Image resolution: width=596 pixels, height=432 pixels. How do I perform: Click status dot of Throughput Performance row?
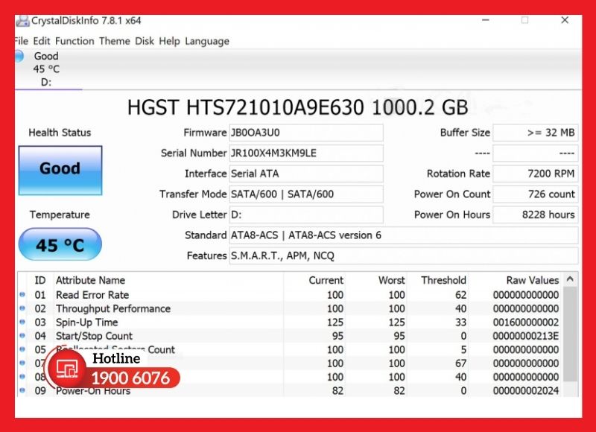(x=22, y=308)
